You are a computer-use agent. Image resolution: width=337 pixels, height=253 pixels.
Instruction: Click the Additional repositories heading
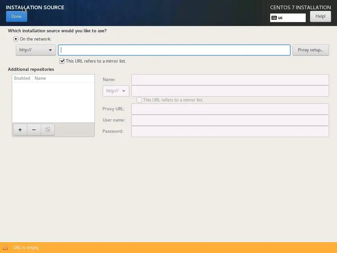[31, 69]
